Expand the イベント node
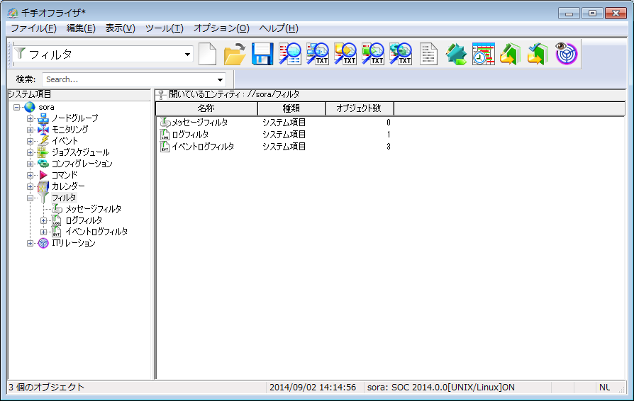Image resolution: width=634 pixels, height=401 pixels. (x=30, y=141)
